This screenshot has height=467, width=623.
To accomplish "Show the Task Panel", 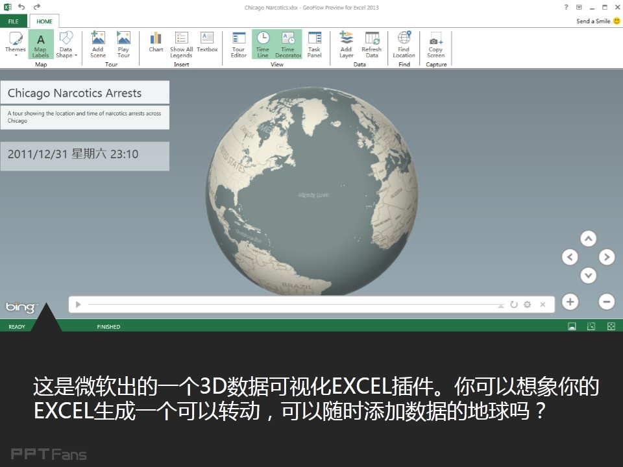I will (314, 43).
